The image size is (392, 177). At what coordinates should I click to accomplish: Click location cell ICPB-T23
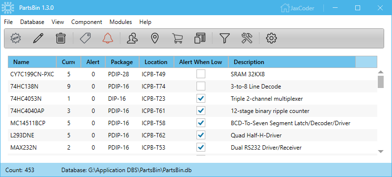(x=153, y=98)
